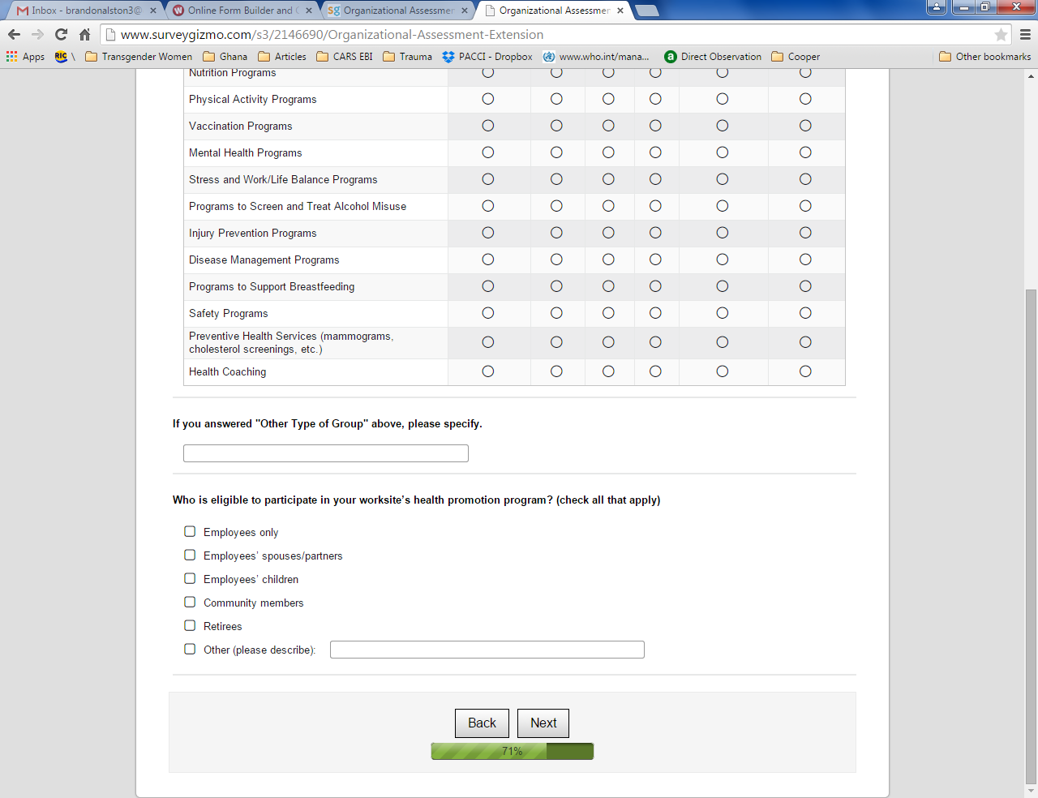
Task: Open the PACCI - Dropbox bookmark
Action: 487,57
